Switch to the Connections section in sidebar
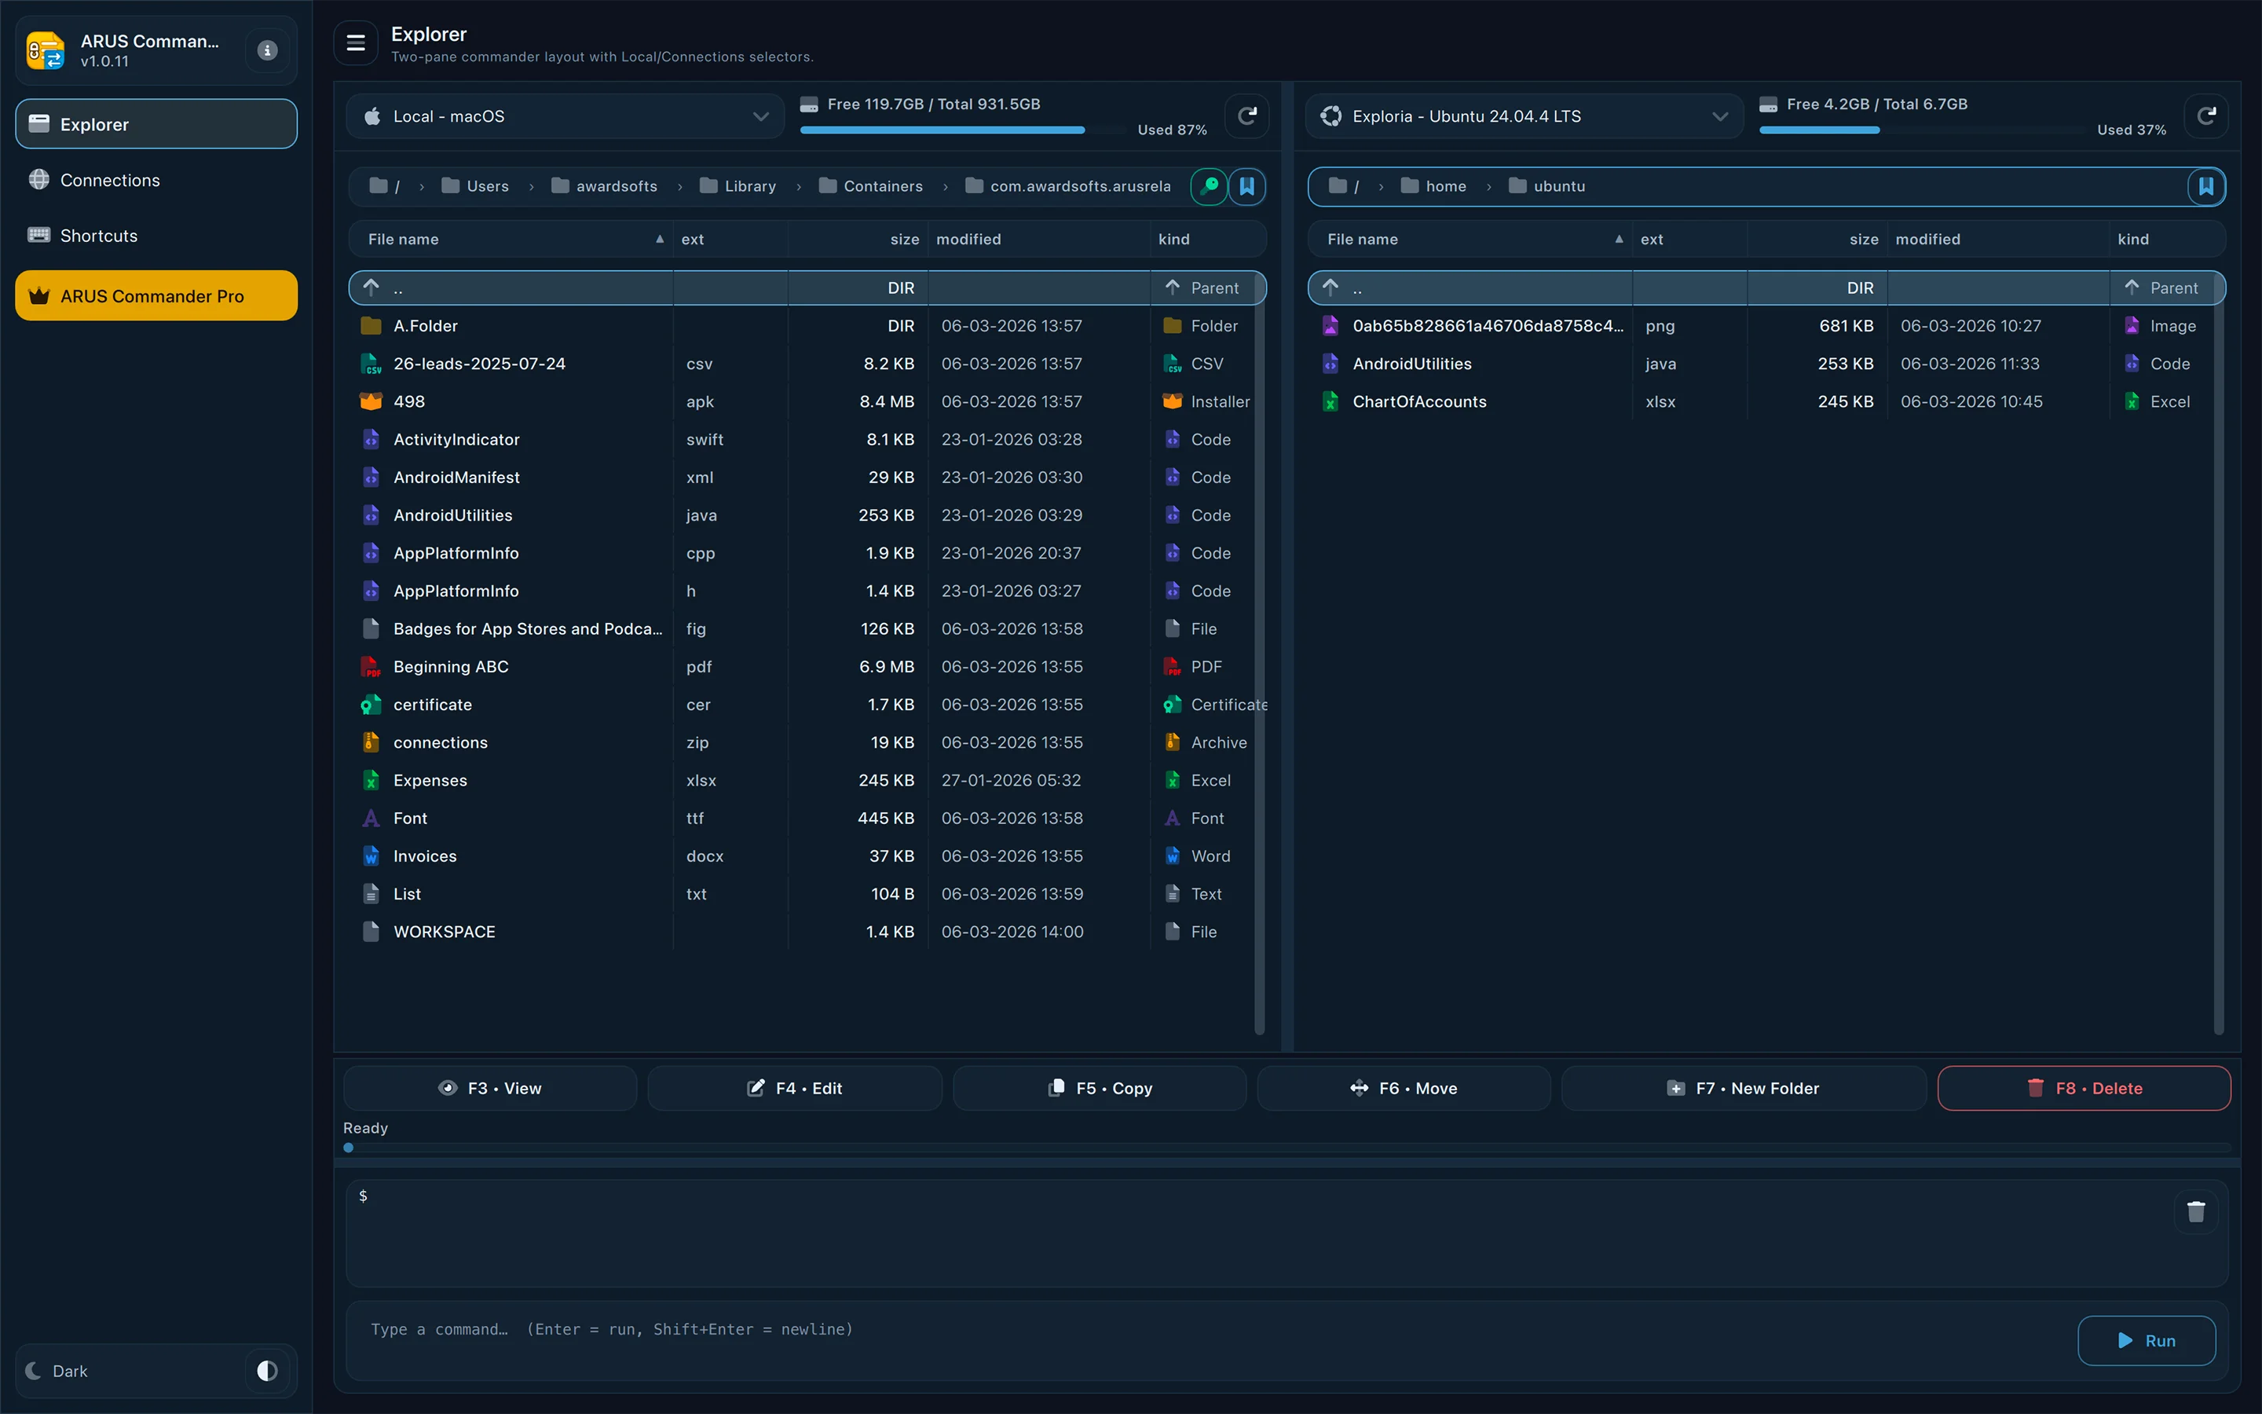Screen dimensions: 2262x1414 tap(109, 180)
